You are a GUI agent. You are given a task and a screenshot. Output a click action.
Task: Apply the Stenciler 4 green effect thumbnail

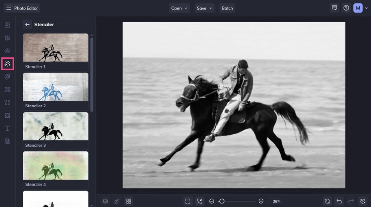coord(55,166)
